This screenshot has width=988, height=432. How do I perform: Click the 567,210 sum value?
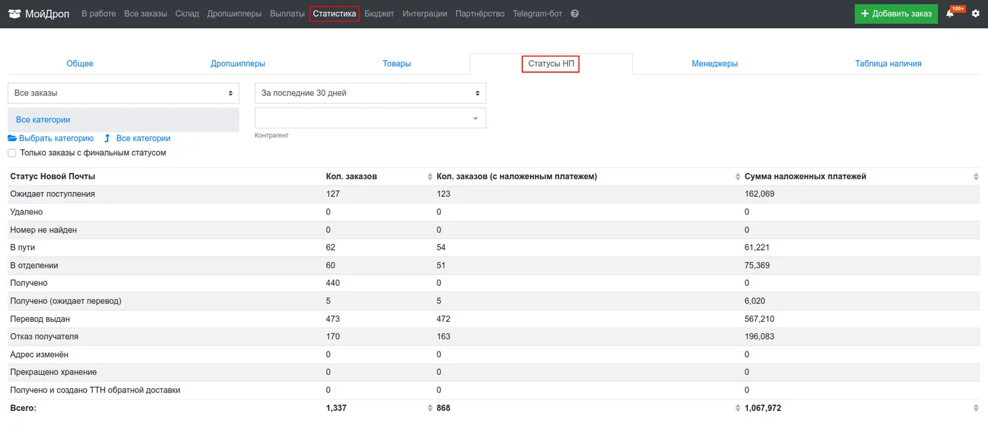pyautogui.click(x=759, y=319)
